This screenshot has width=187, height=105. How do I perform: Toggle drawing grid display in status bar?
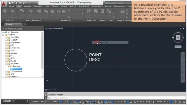coord(61,102)
